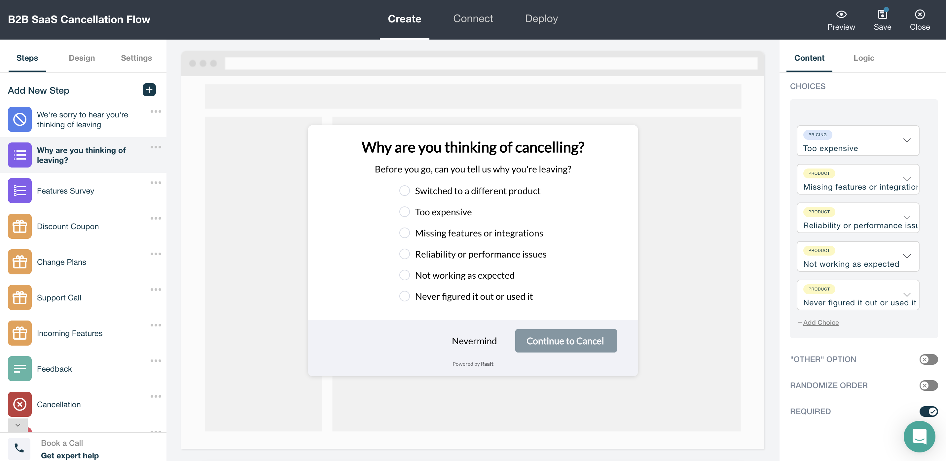Click the Add New Step plus icon

149,90
